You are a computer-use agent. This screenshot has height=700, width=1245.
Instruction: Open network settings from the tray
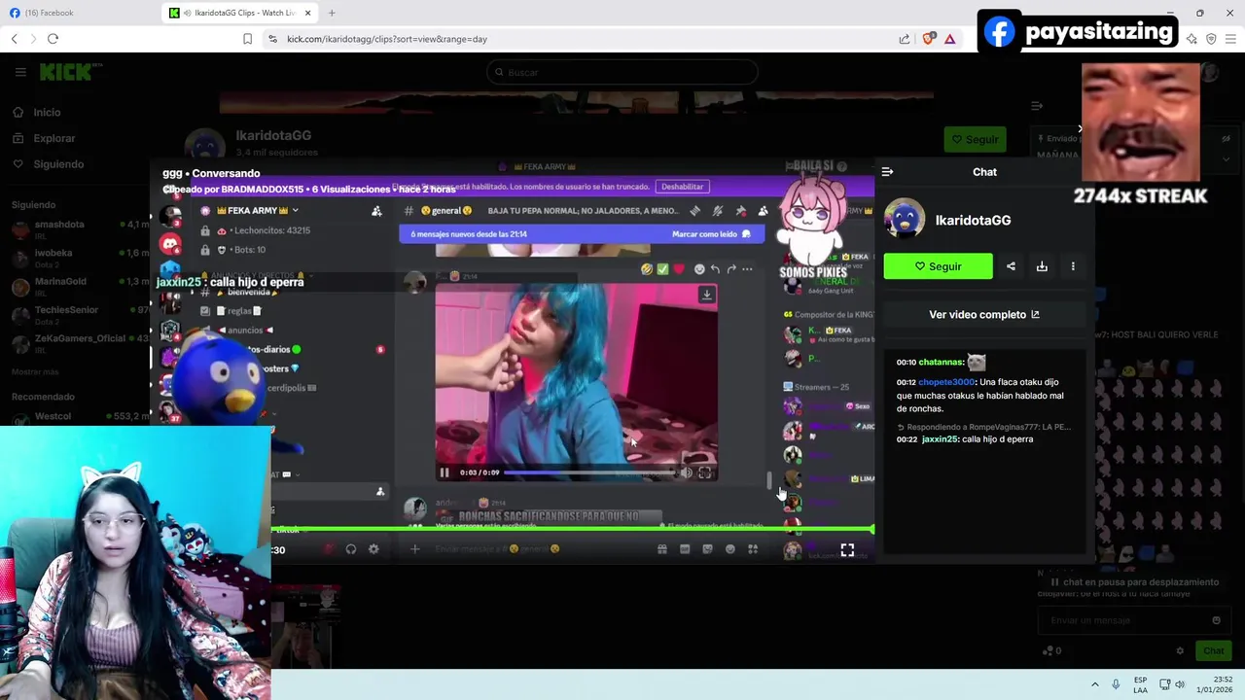pos(1164,684)
